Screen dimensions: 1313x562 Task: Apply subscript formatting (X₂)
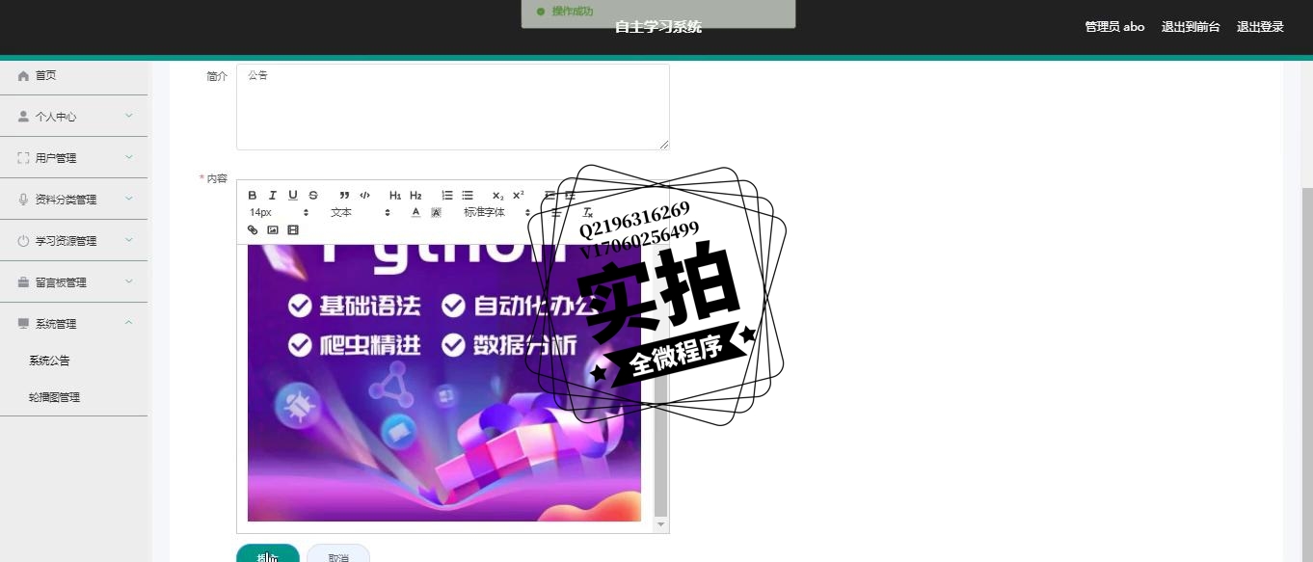coord(498,195)
